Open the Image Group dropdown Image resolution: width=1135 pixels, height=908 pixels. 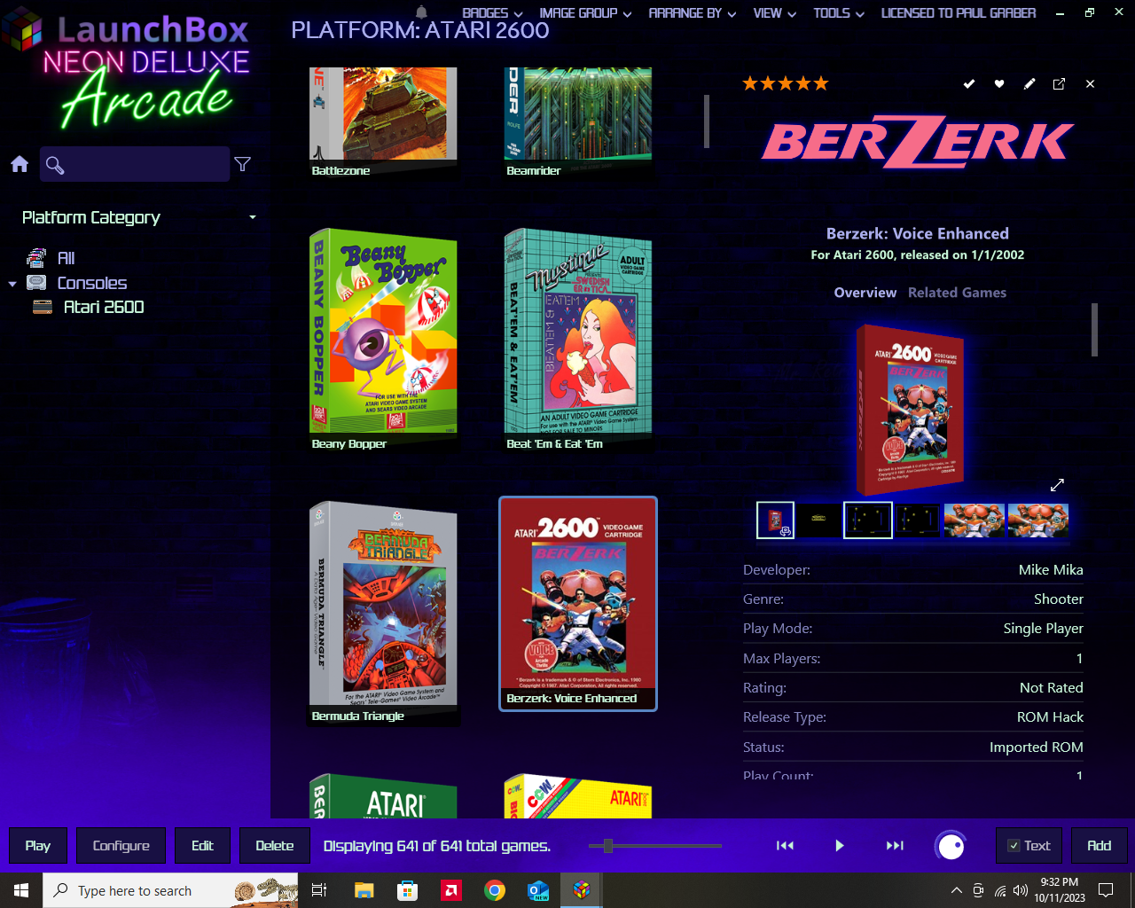pyautogui.click(x=585, y=13)
